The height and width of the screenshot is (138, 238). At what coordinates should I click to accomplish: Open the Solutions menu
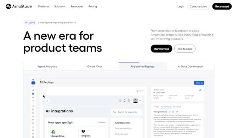60,6
